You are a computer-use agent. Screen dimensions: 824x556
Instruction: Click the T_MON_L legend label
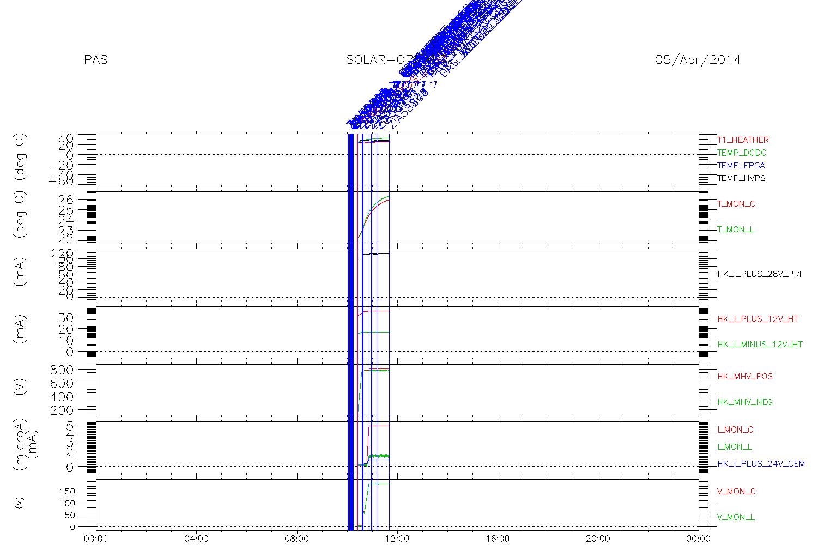coord(736,229)
